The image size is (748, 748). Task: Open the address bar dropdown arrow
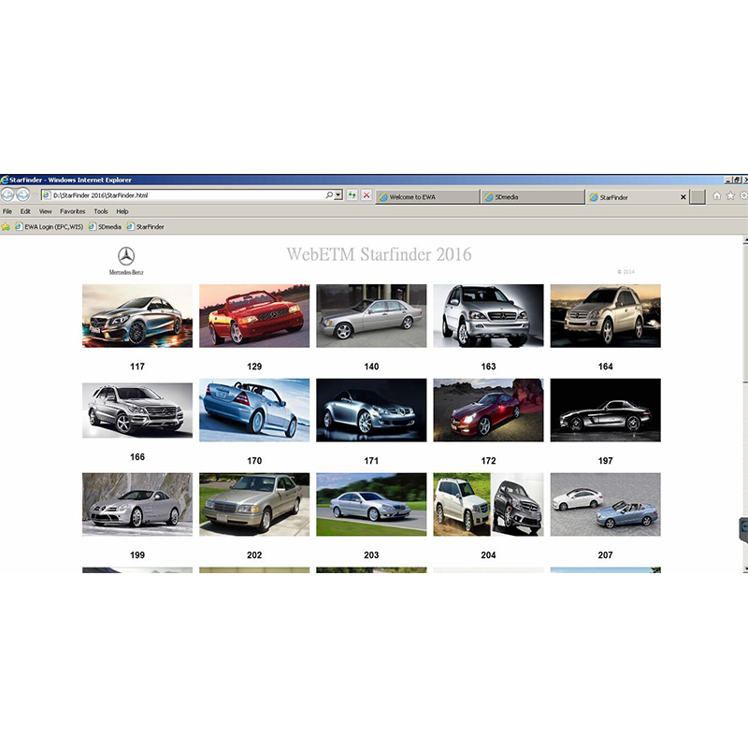[x=338, y=195]
